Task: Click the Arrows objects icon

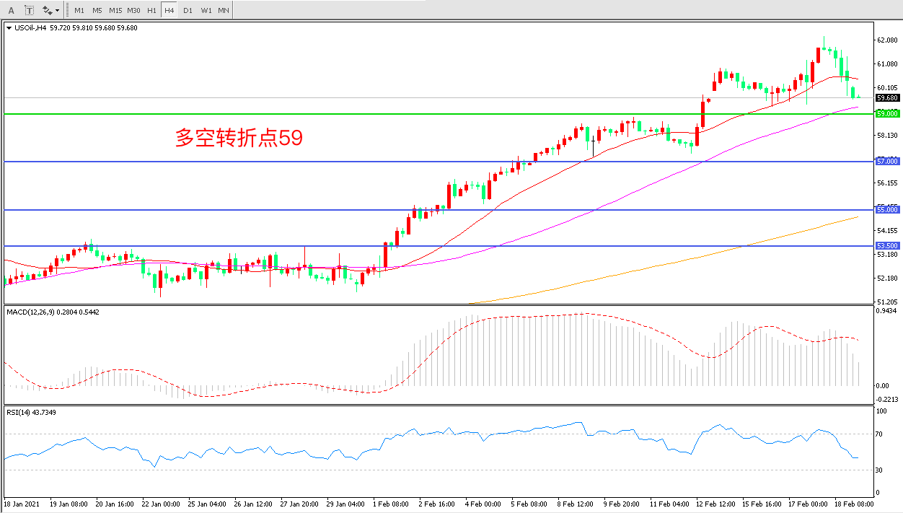Action: 48,11
